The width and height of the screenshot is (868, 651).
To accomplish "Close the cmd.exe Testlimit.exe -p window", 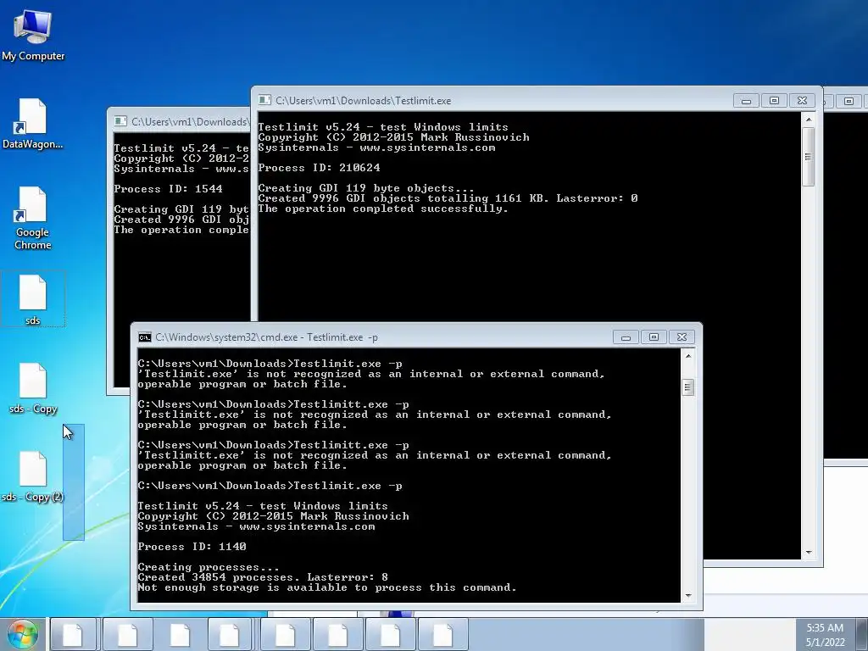I will tap(682, 337).
